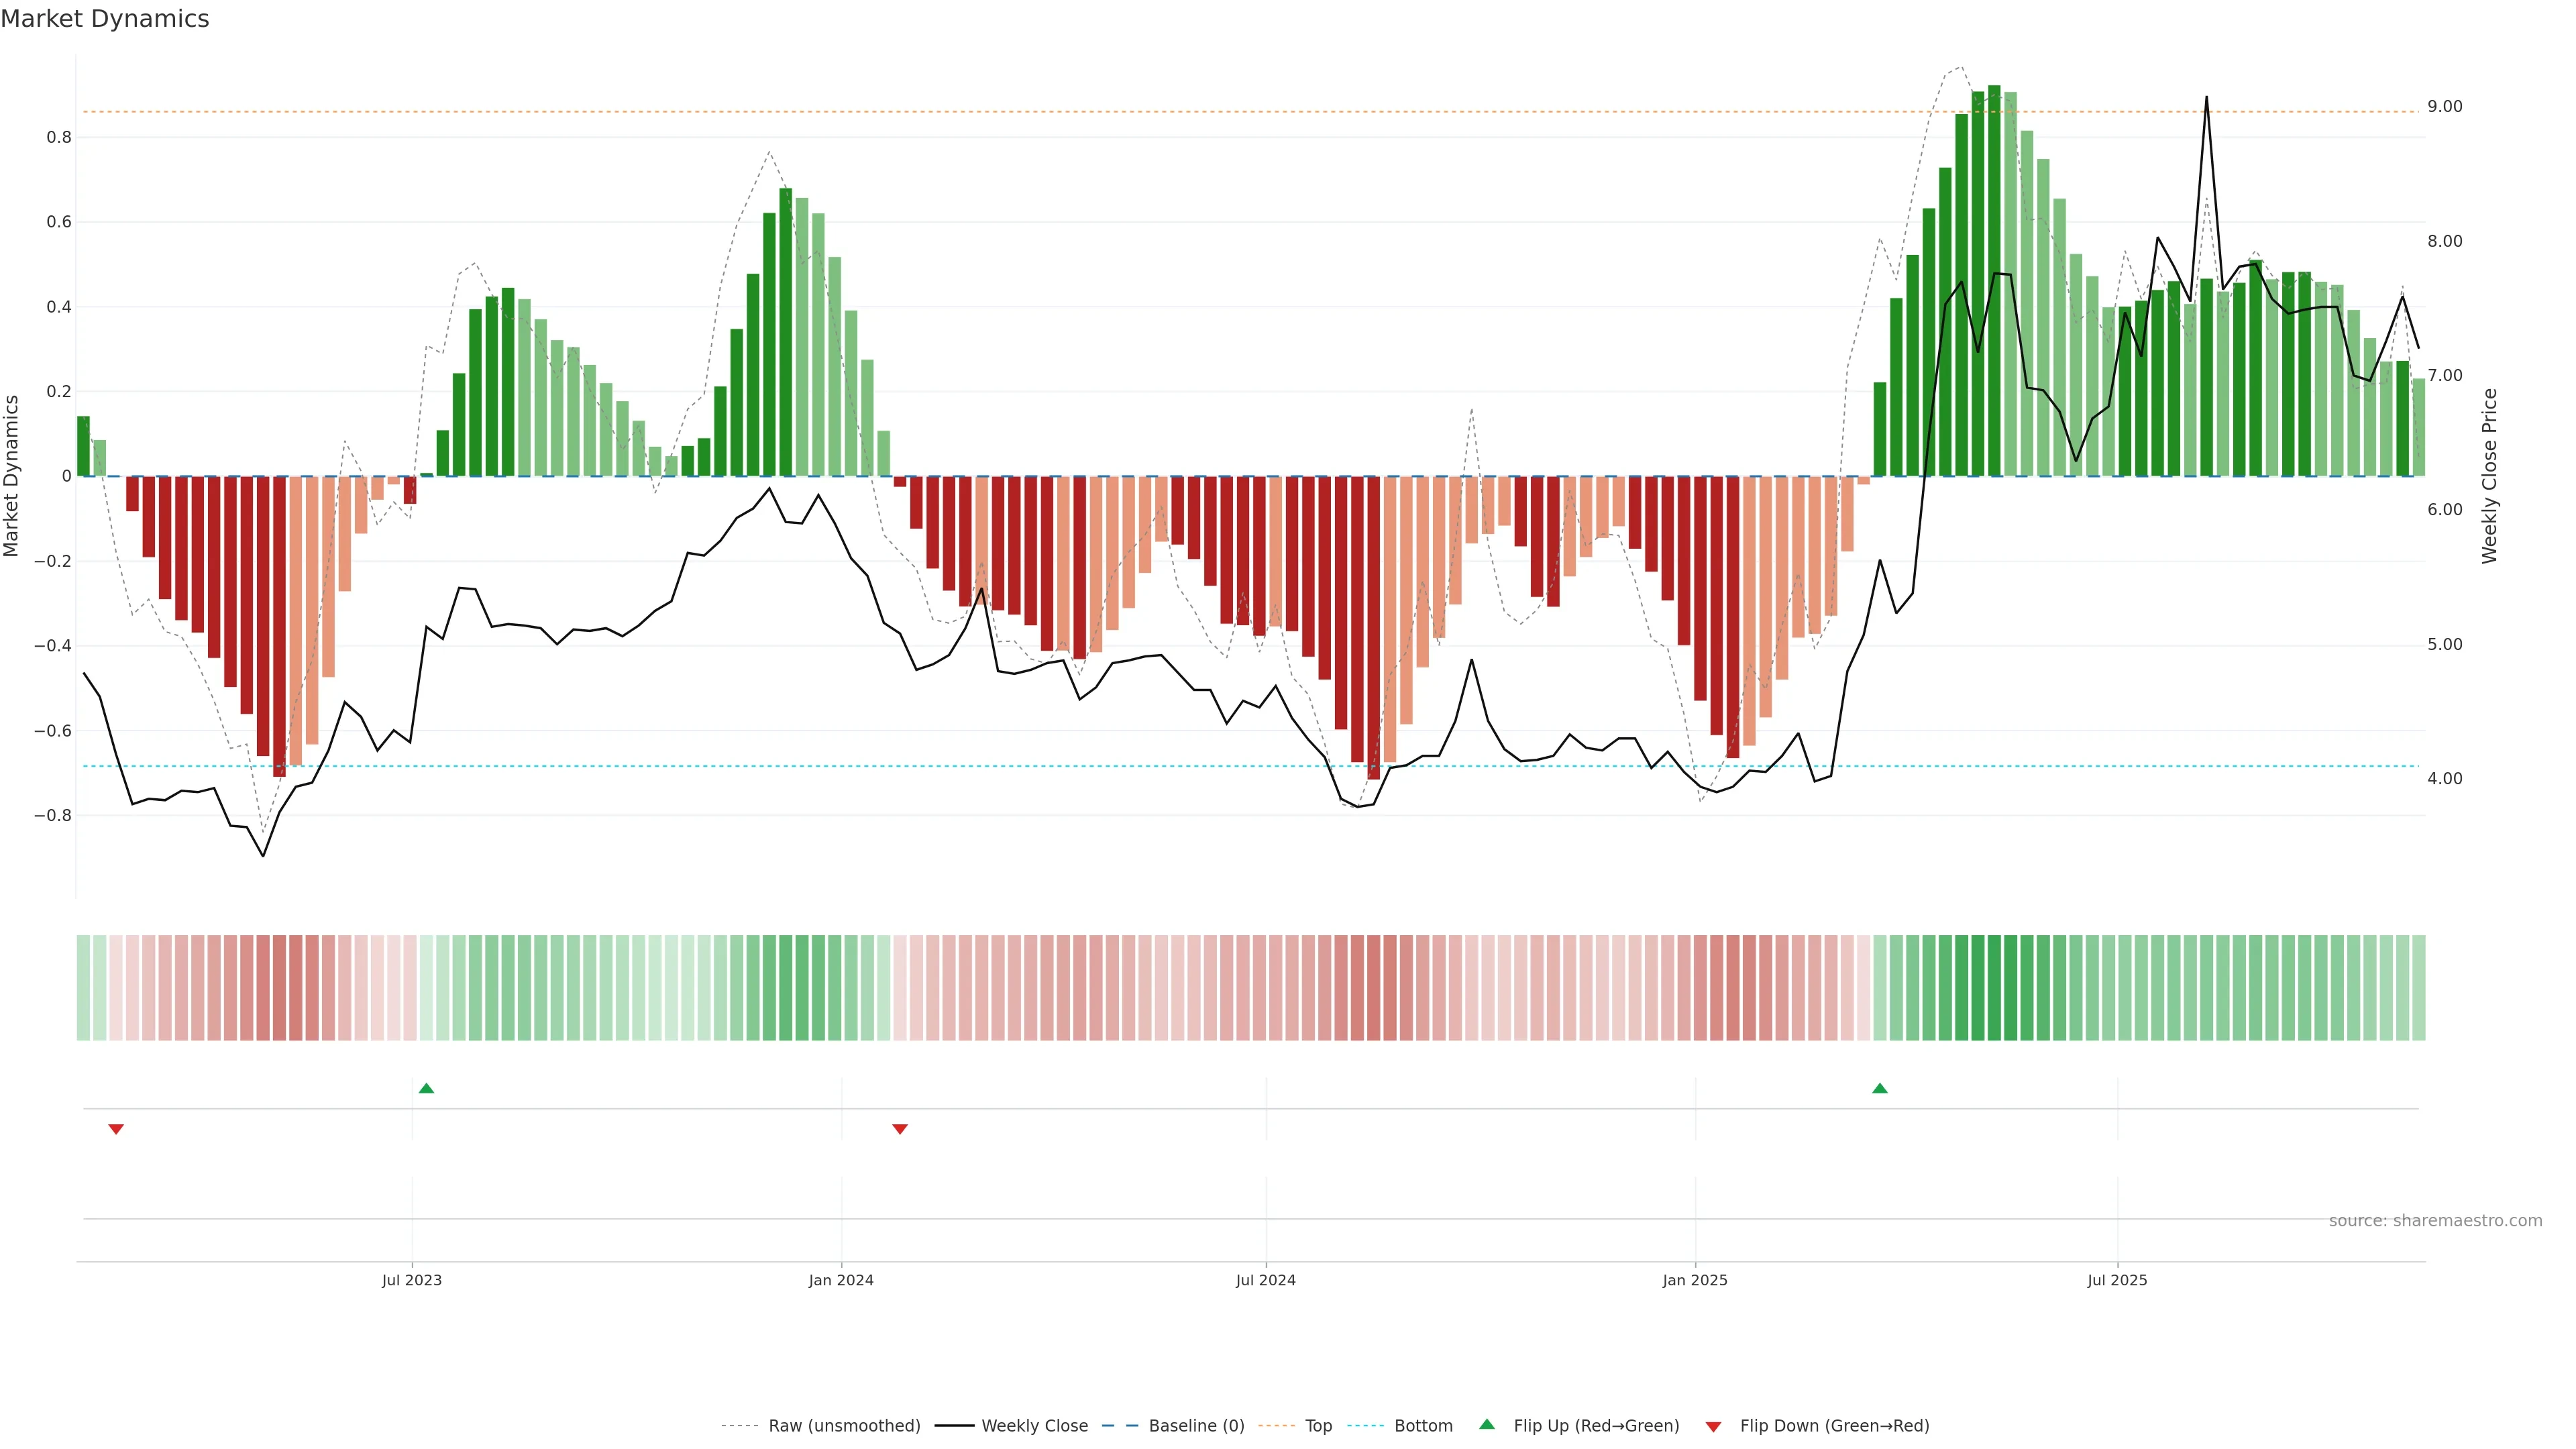The width and height of the screenshot is (2576, 1449).
Task: Click the Jul 2023 x-axis label
Action: (411, 1280)
